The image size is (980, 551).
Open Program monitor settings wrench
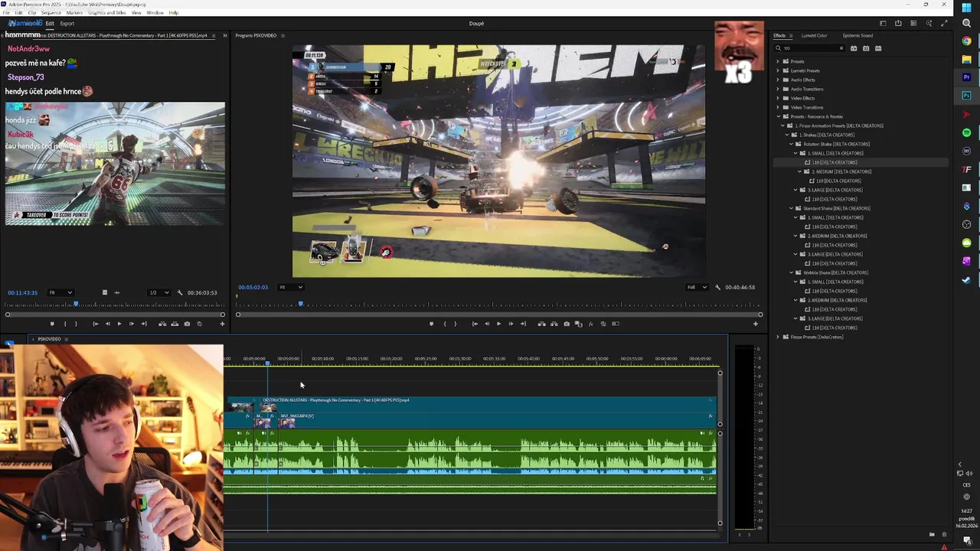click(717, 287)
